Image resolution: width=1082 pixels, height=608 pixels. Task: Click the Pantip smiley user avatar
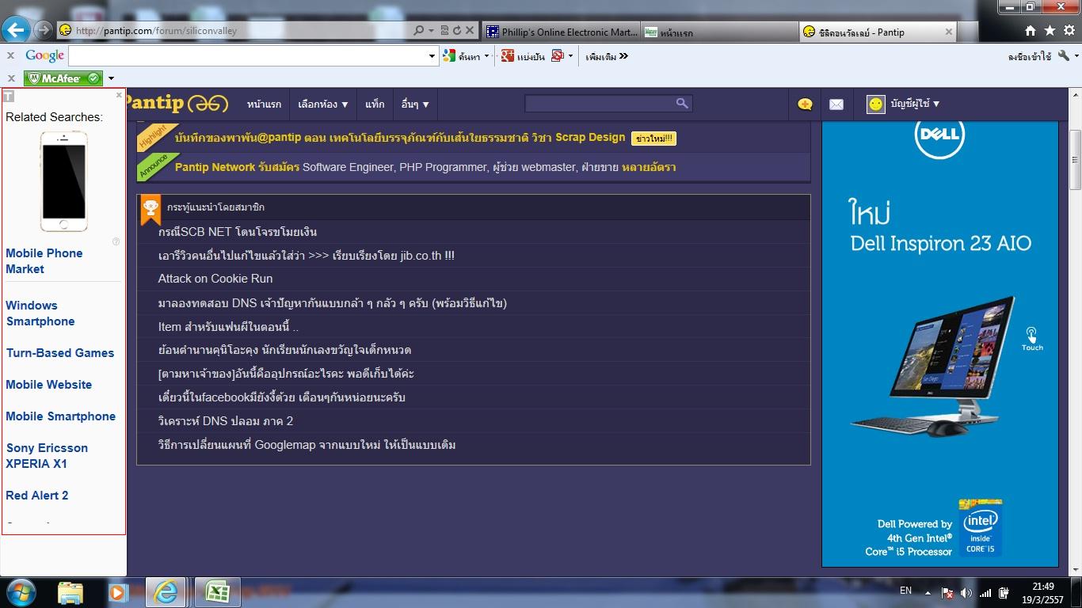point(875,104)
